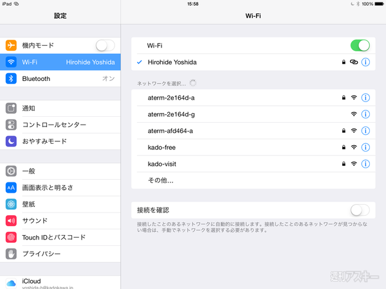This screenshot has height=289, width=386.
Task: Tap the 15:58 clock in status bar
Action: 193,4
